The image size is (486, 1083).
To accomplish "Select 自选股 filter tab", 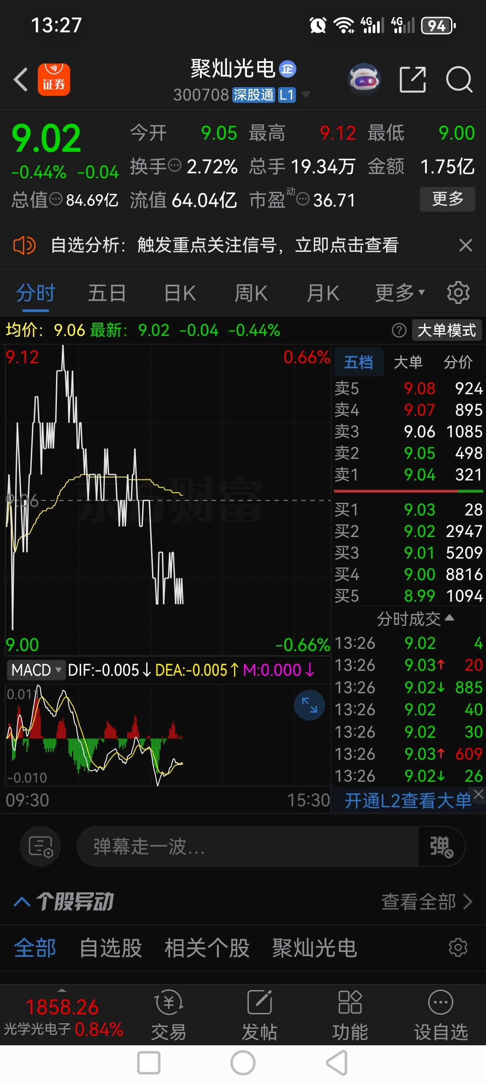I will (x=111, y=948).
